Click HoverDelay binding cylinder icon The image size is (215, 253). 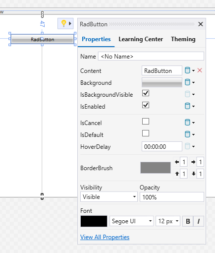point(187,146)
